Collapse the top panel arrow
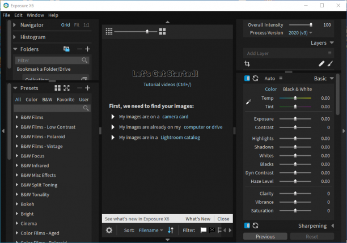Image resolution: width=347 pixels, height=243 pixels. click(167, 22)
